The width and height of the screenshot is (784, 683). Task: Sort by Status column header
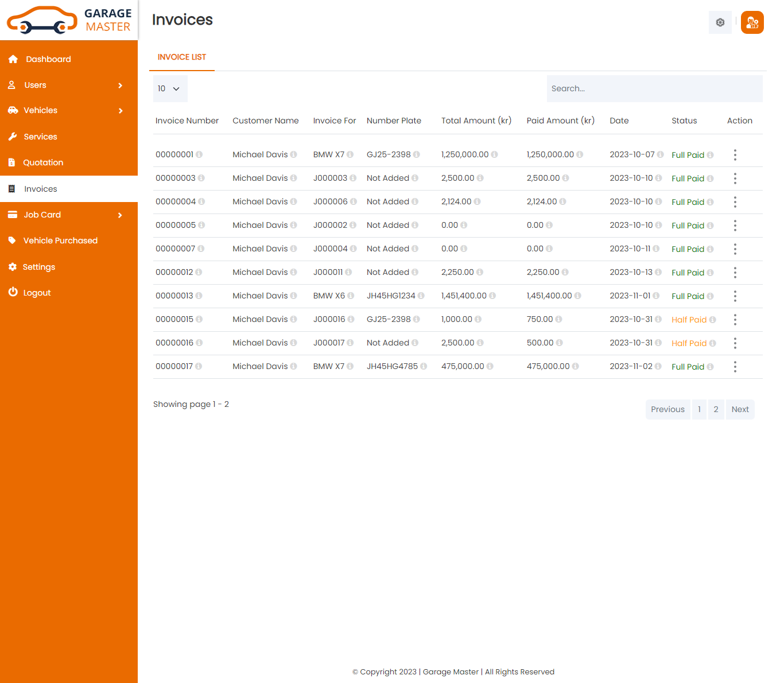coord(684,121)
